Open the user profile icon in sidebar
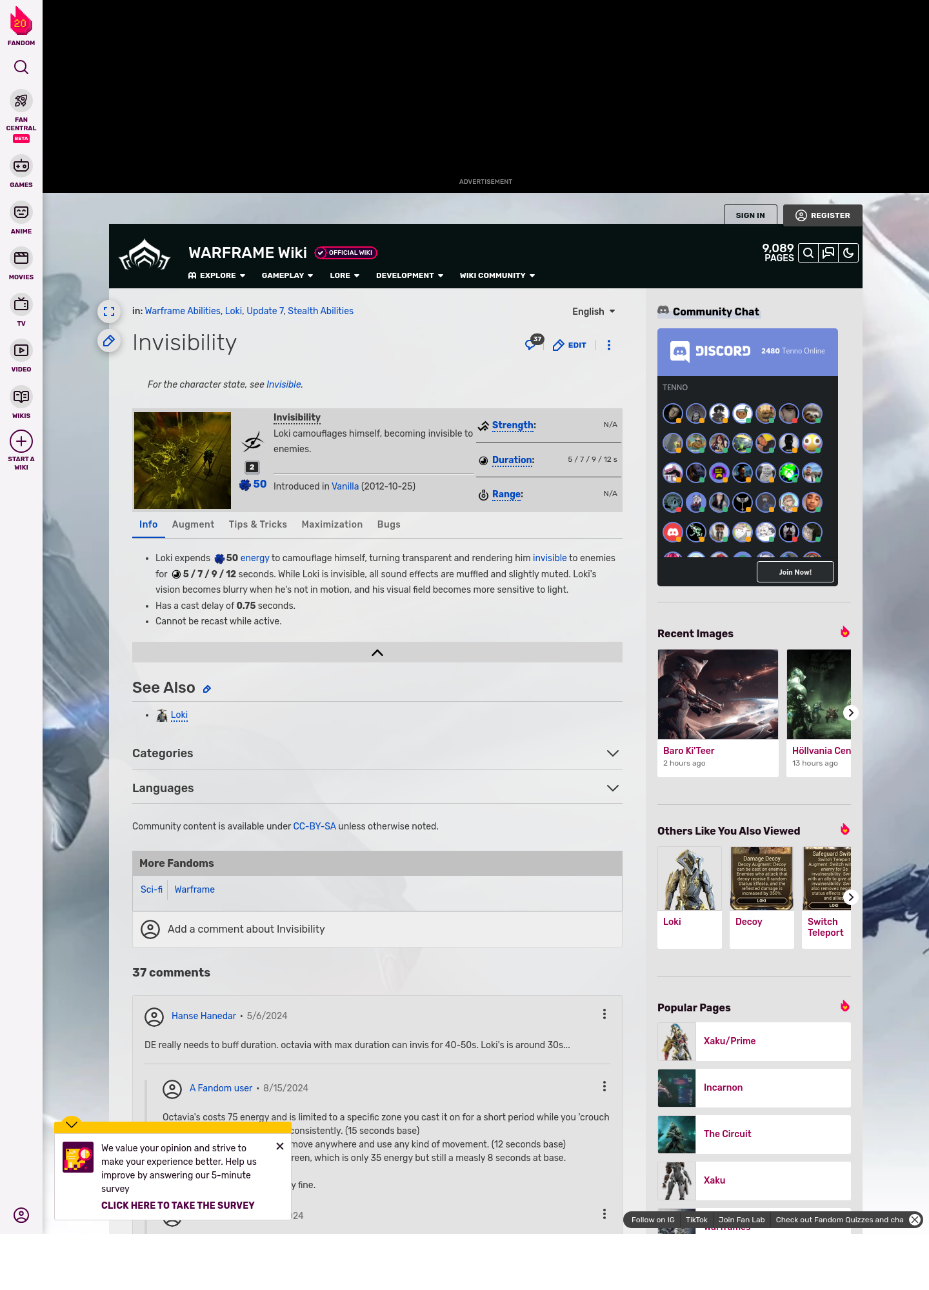 21,1215
